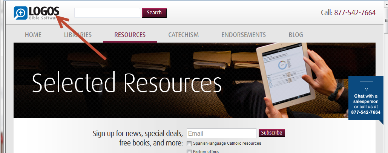Click the vertical scrollbar grip
Viewport: 388px width, 153px height.
386,20
